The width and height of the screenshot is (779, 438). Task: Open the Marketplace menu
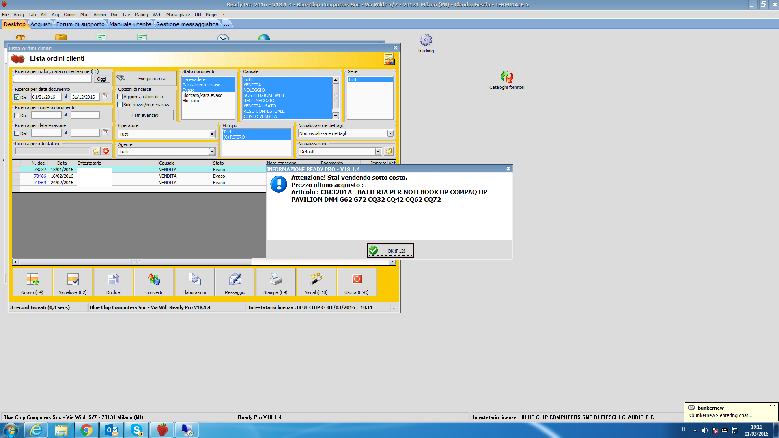pyautogui.click(x=178, y=15)
